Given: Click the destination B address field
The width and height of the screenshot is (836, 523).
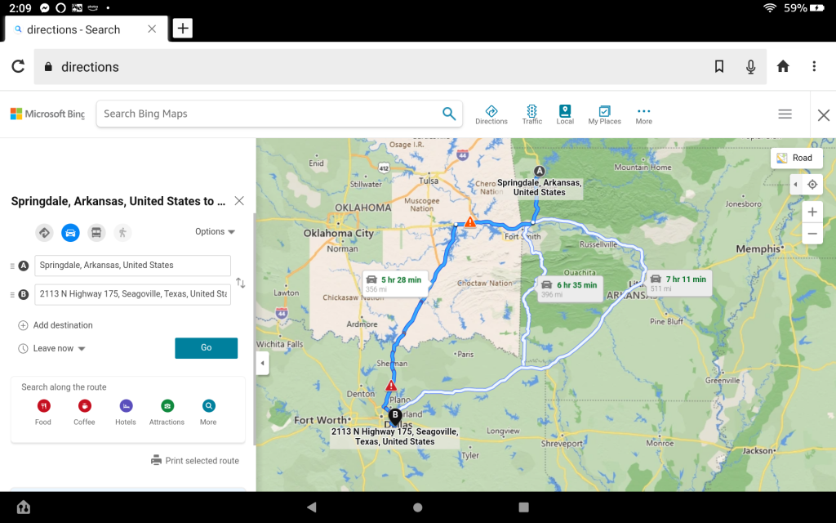Looking at the screenshot, I should [x=132, y=294].
